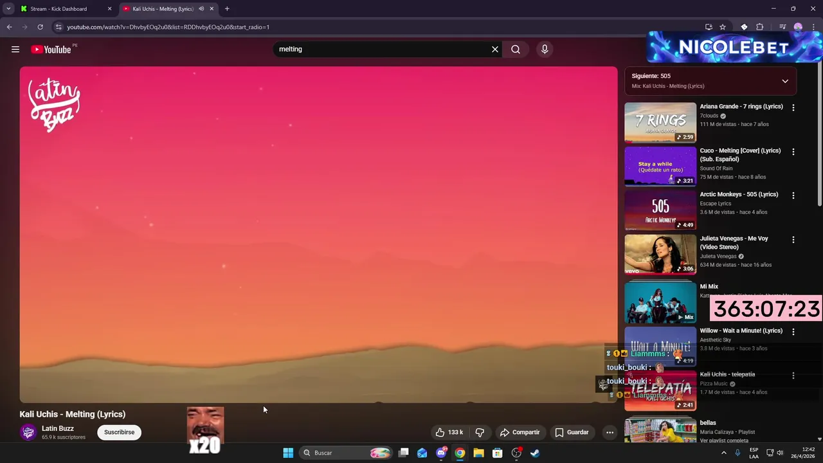Clear the search text with the X
823x463 pixels.
[495, 50]
